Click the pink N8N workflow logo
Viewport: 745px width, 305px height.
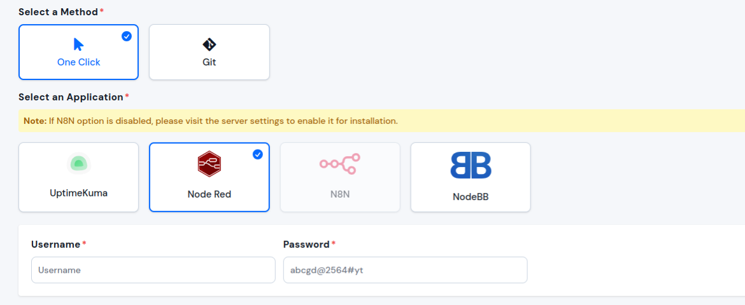coord(340,164)
